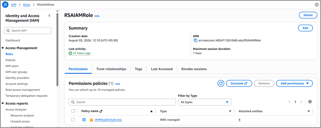Click the 21 hours ago activity link
Screen dimensions: 321x128
pos(80,53)
